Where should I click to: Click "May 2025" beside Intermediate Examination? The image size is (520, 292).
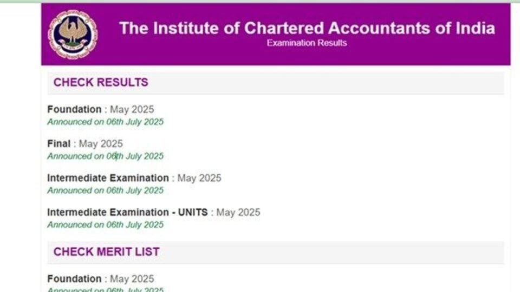pos(199,178)
